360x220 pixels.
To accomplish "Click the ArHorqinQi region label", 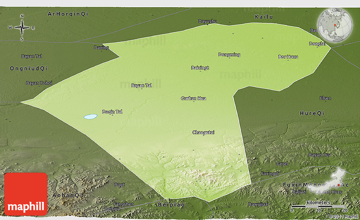I will point(68,14).
